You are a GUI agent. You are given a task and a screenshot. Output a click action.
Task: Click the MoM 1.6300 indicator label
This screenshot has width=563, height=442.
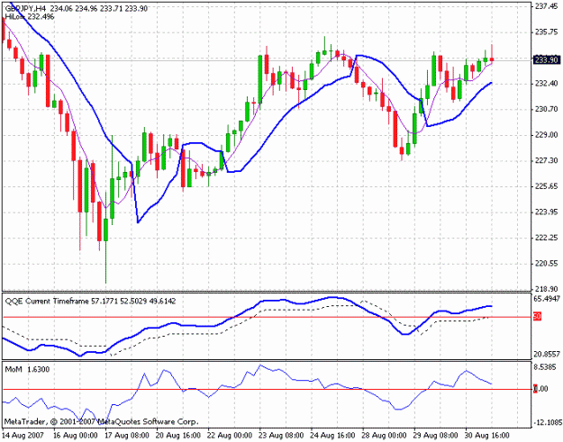pos(27,369)
